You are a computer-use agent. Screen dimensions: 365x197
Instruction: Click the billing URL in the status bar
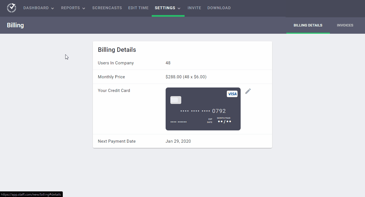[x=31, y=194]
